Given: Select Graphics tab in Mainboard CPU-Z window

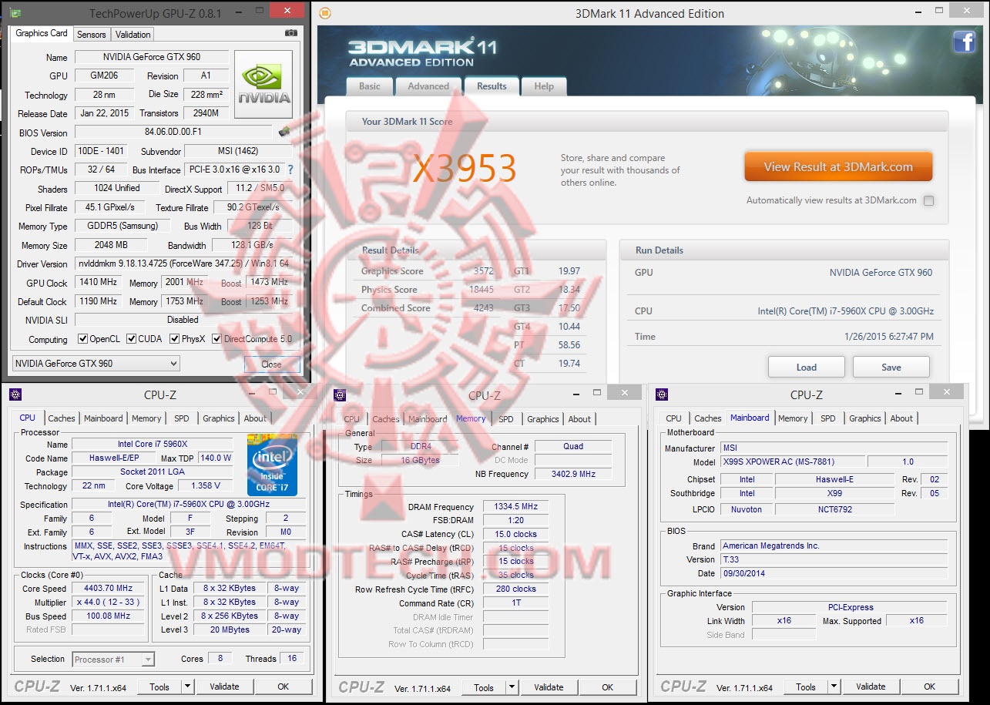Looking at the screenshot, I should 865,418.
